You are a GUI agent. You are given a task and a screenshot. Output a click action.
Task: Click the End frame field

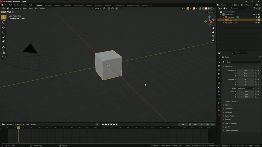tap(210, 124)
